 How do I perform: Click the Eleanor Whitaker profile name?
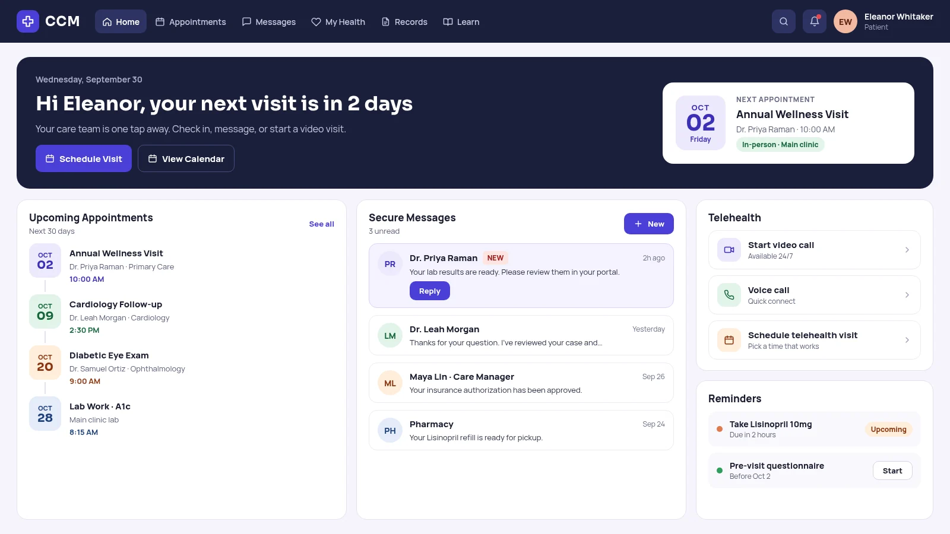898,17
